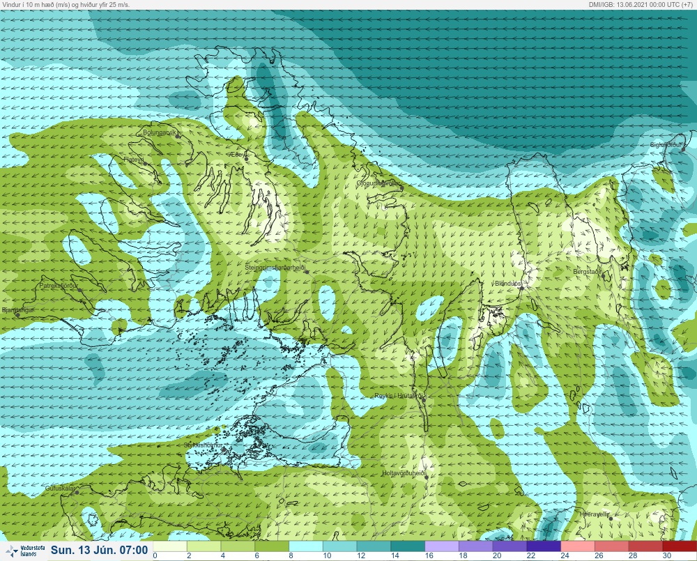Select the Gjögurflugvöllur station label
Viewport: 697px width, 561px height.
point(378,183)
